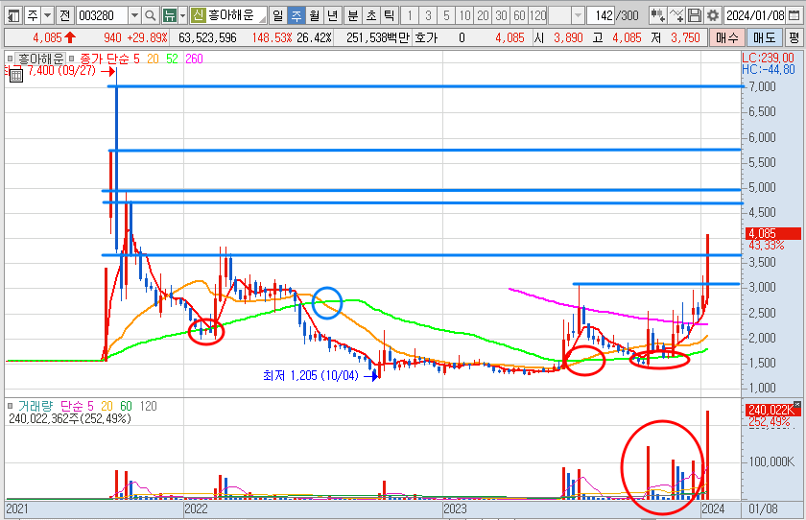Open the date picker calendar icon
The height and width of the screenshot is (520, 806).
pyautogui.click(x=794, y=16)
